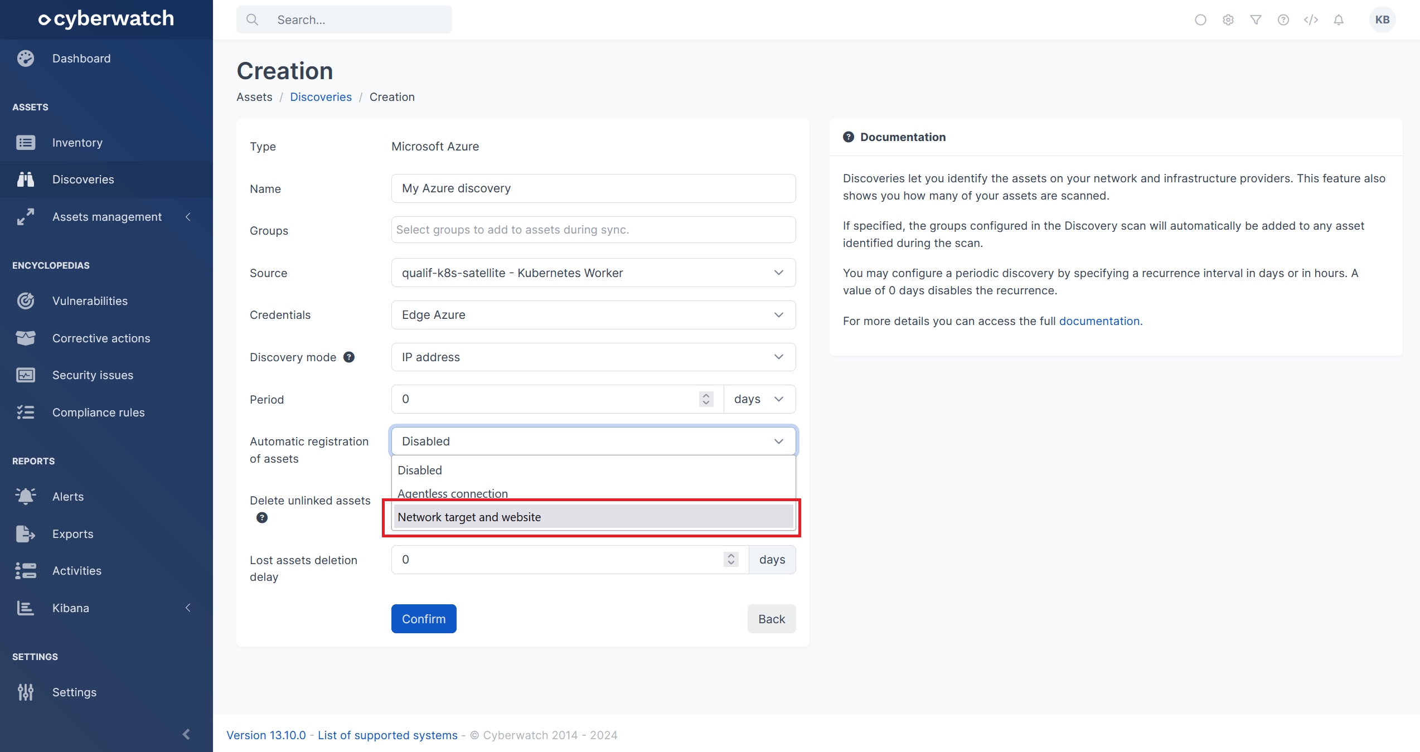The image size is (1420, 752).
Task: Open List of supported systems link
Action: [x=387, y=735]
